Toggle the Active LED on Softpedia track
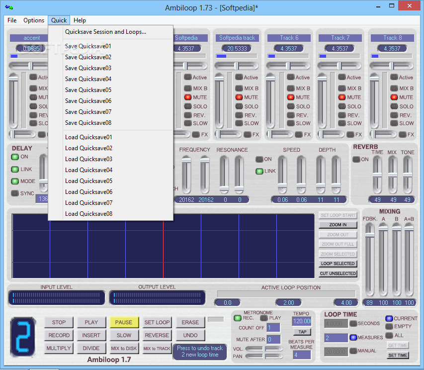This screenshot has height=370, width=424. point(239,77)
